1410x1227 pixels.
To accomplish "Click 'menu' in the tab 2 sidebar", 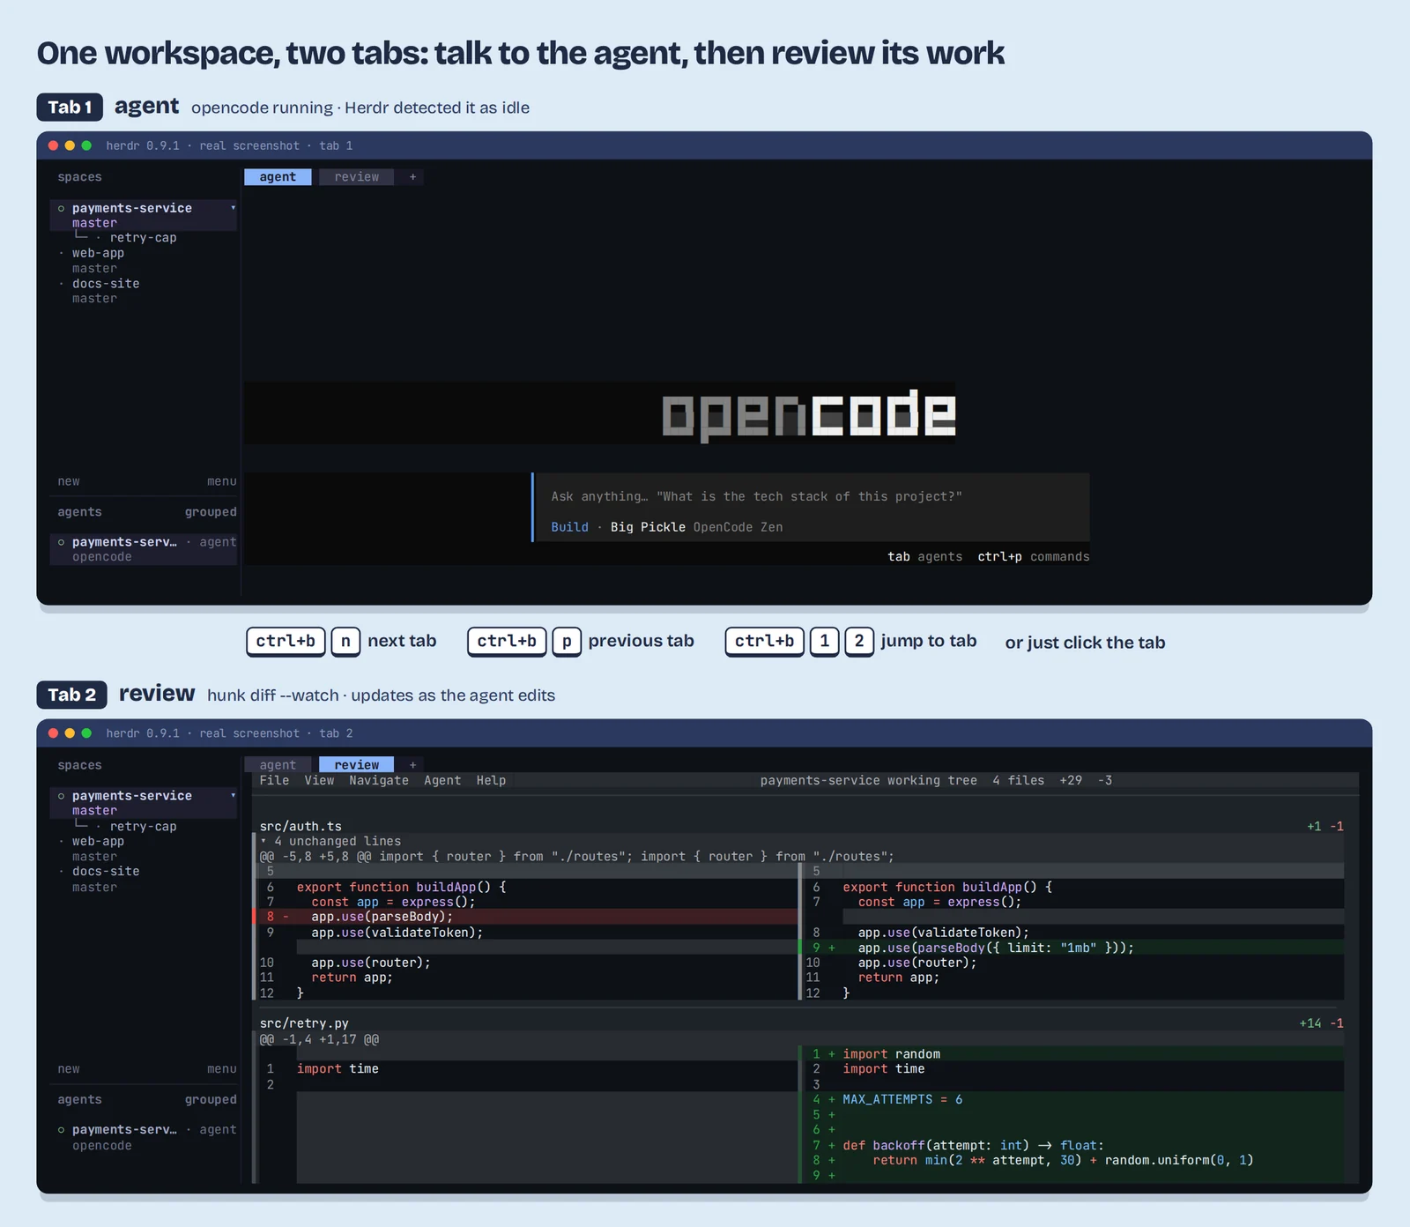I will click(222, 1069).
